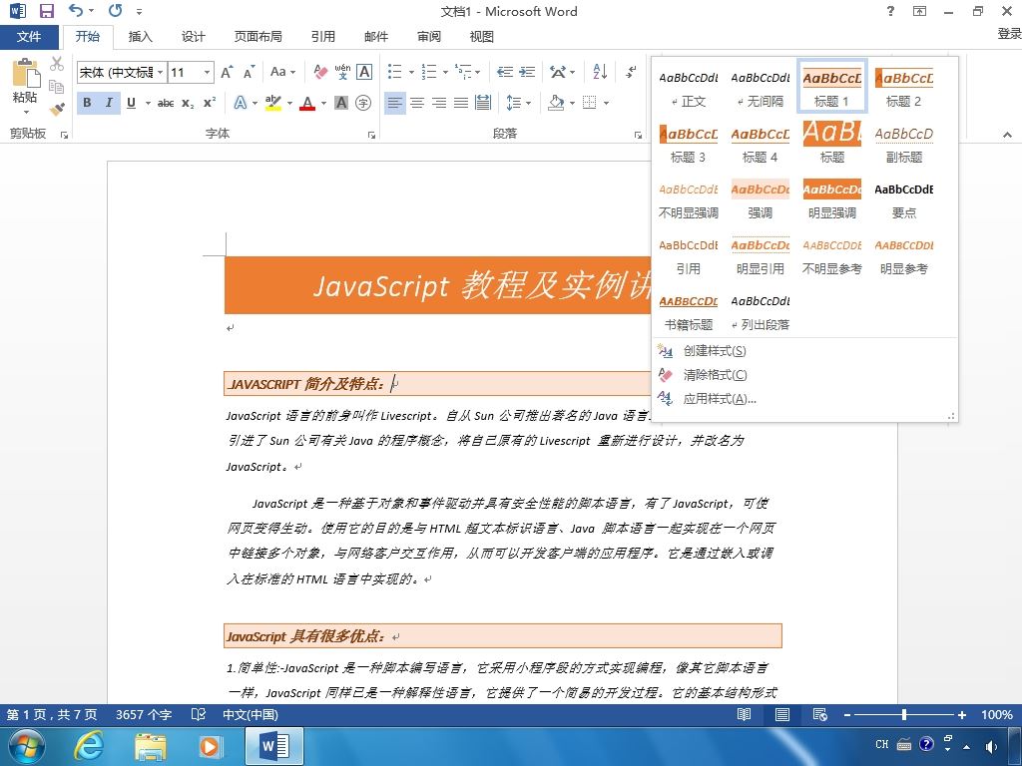Apply subscript formatting
The height and width of the screenshot is (766, 1022).
[x=188, y=103]
